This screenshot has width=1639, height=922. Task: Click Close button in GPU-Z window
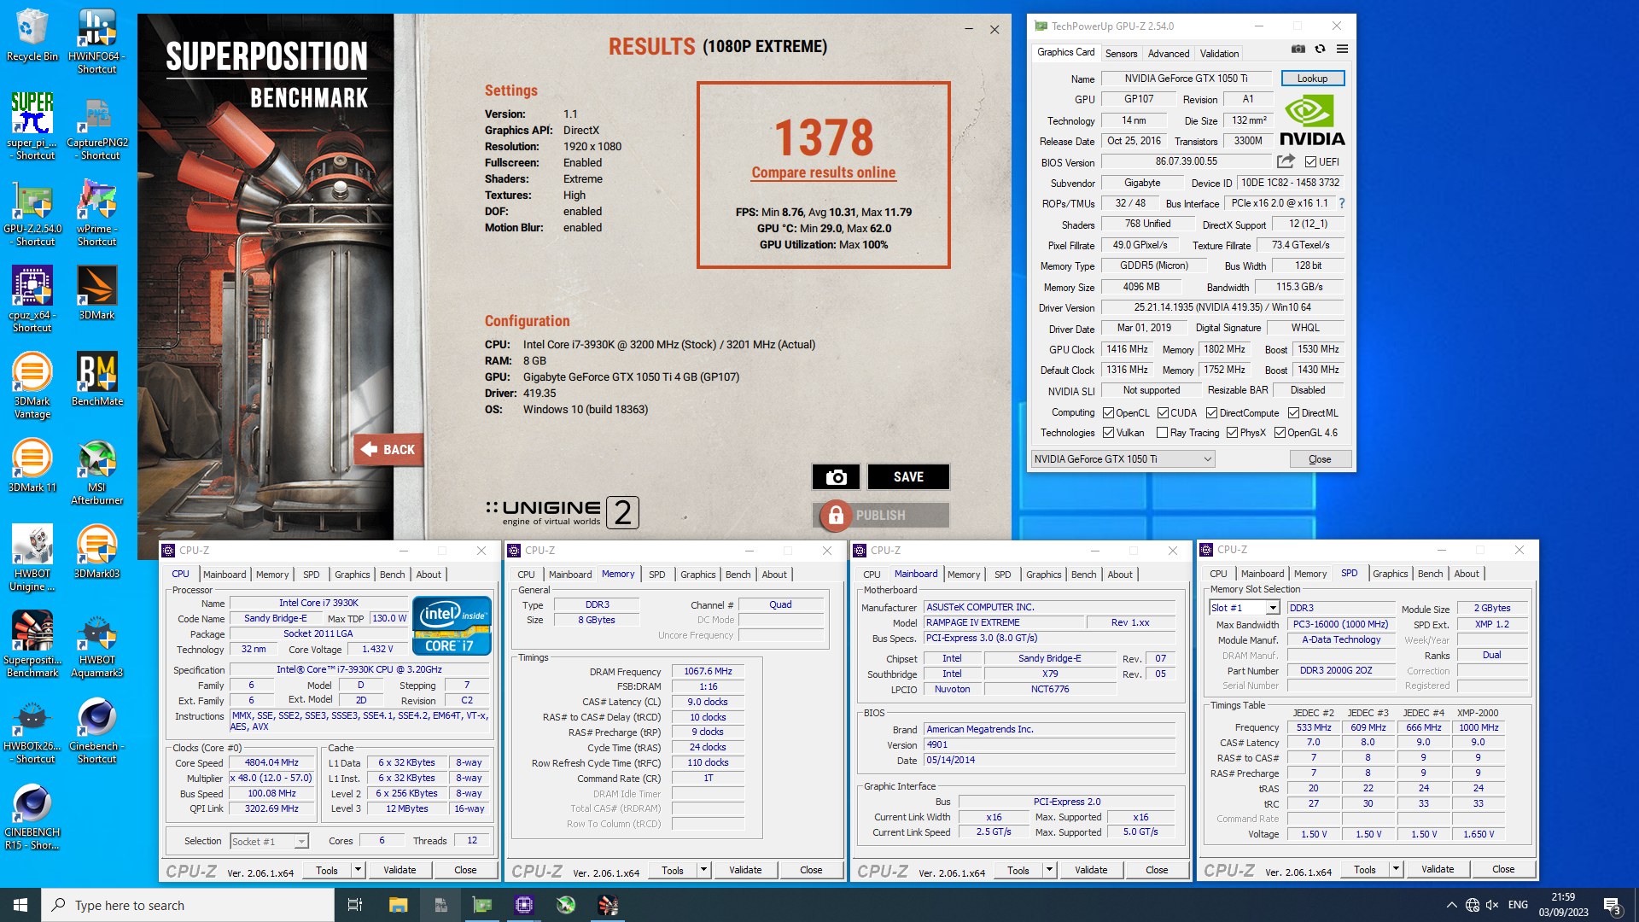click(x=1320, y=459)
